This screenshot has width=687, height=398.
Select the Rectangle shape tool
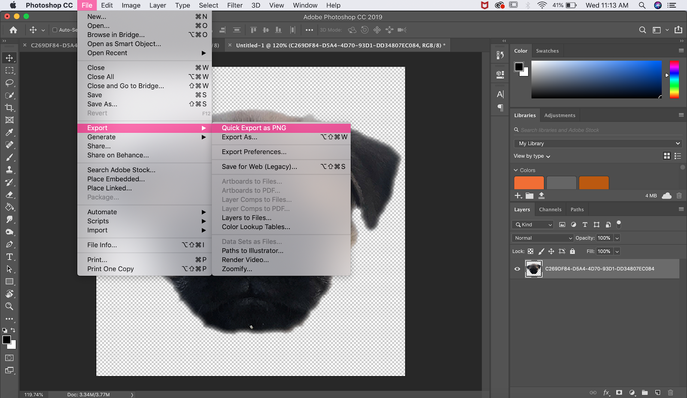point(9,282)
